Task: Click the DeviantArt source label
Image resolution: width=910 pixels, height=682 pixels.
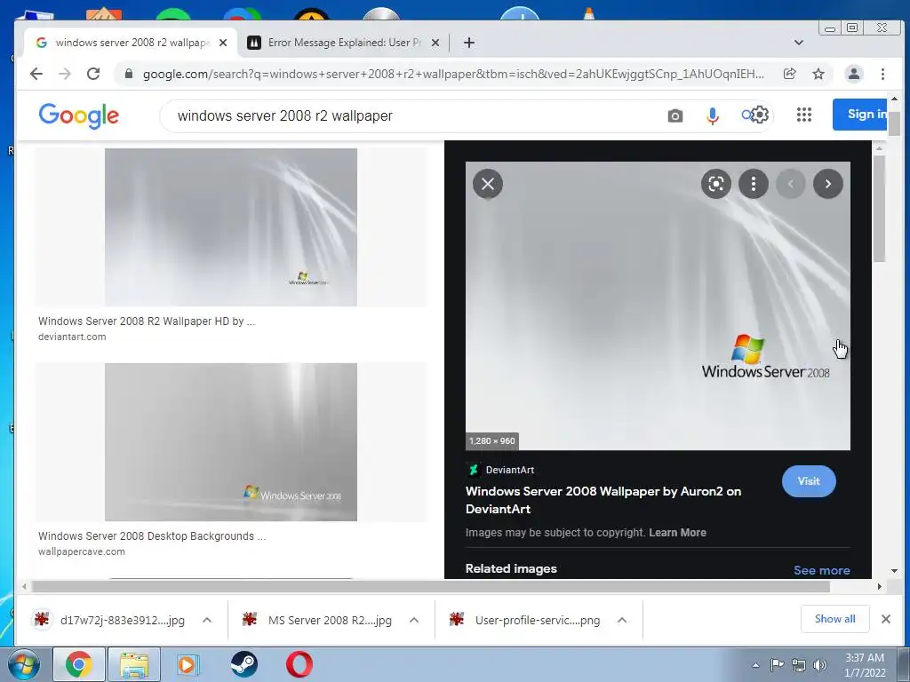Action: [509, 470]
